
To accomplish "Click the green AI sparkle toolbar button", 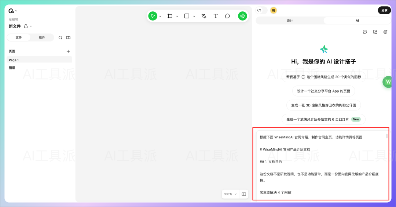I will pos(242,16).
